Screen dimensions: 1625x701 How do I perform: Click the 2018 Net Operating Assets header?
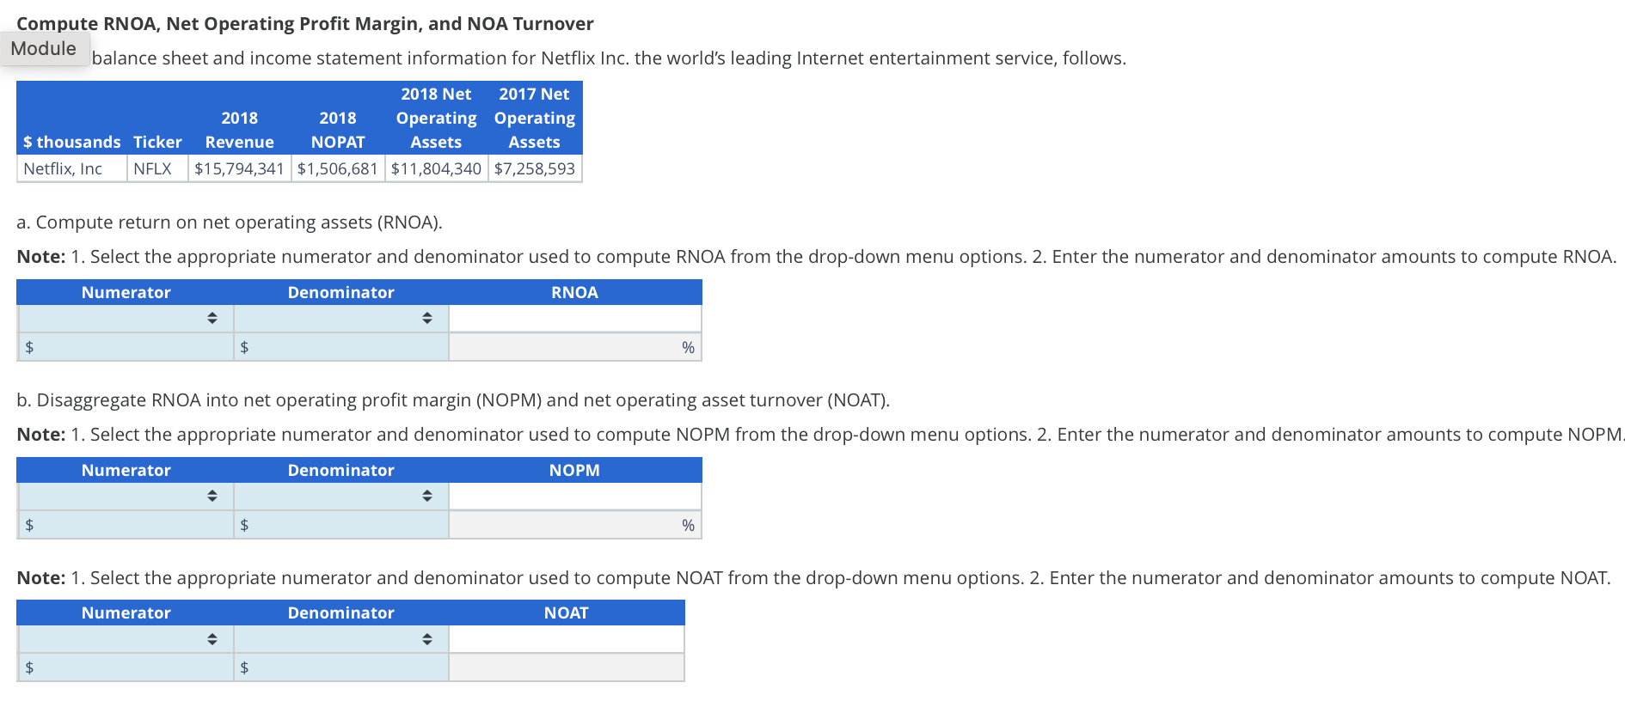[436, 118]
